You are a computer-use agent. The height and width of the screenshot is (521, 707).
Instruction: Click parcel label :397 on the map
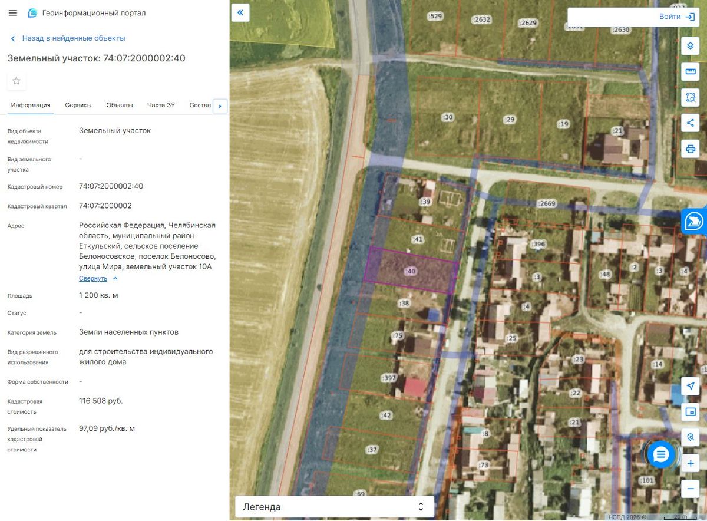coord(389,378)
